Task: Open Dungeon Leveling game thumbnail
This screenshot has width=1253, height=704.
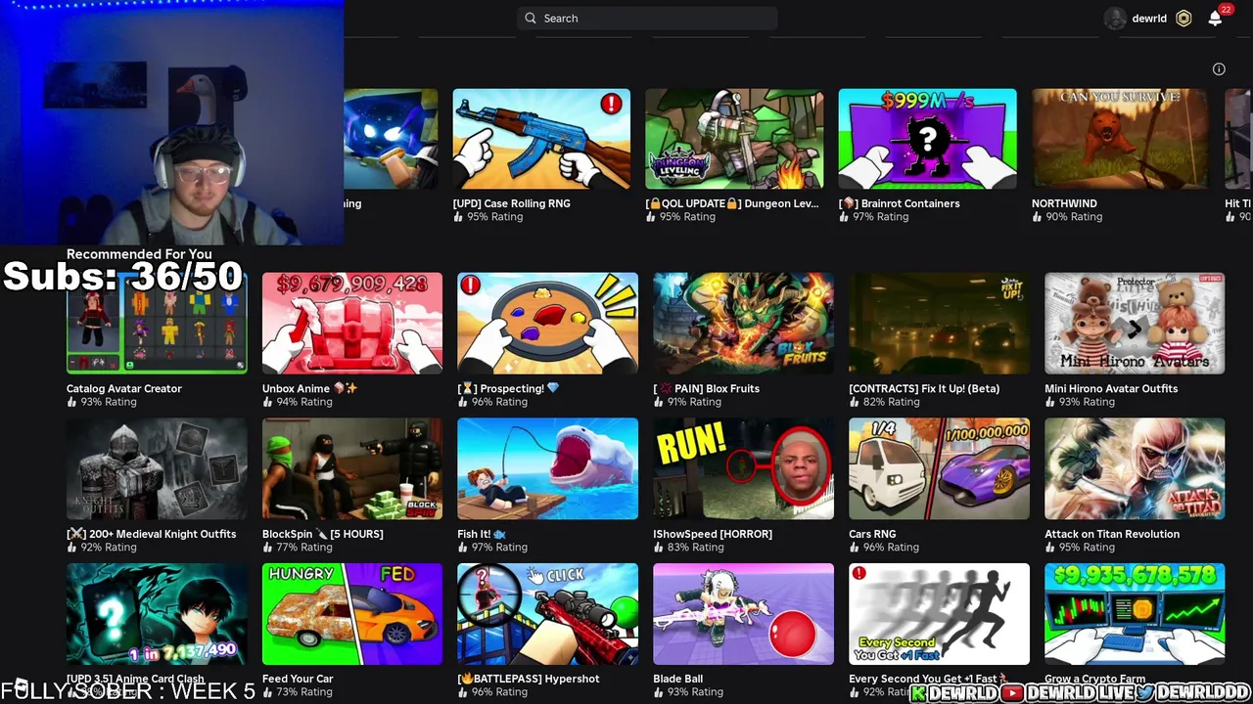Action: coord(734,139)
